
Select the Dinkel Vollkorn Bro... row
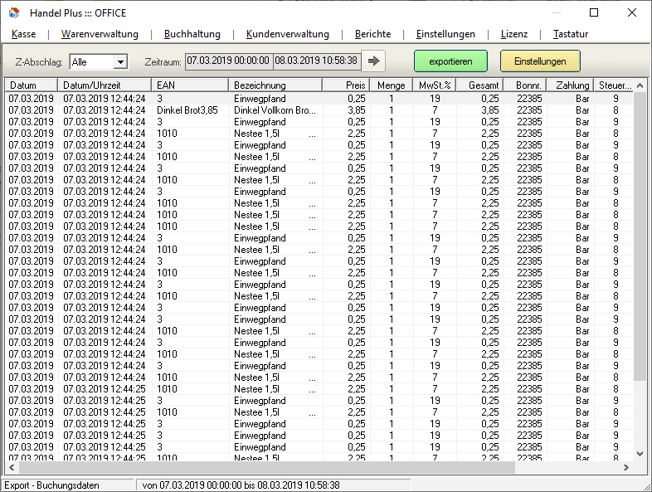[319, 110]
